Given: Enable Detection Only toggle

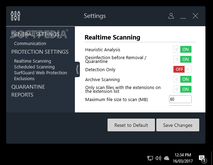Looking at the screenshot, I should [182, 69].
